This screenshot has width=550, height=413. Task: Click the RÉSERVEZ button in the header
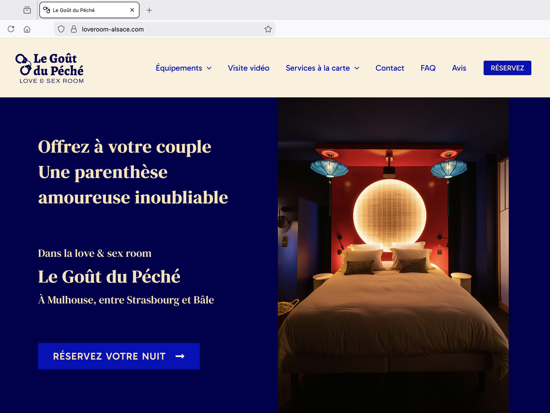507,68
